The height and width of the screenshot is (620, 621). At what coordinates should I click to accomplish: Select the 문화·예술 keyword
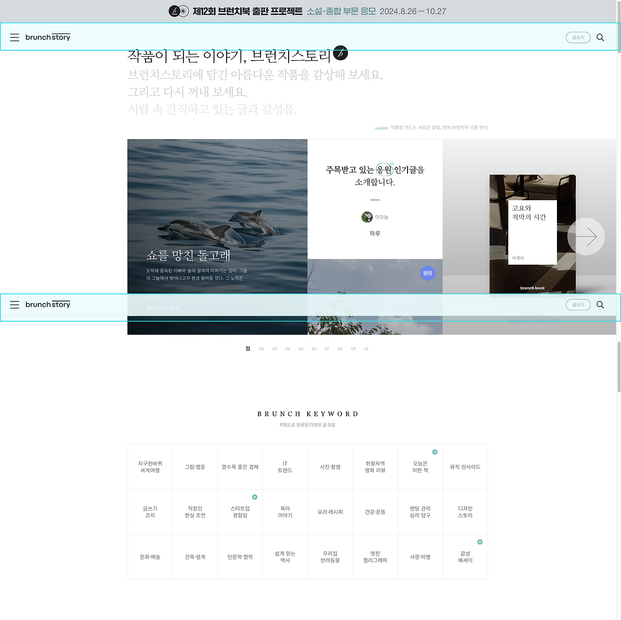(x=150, y=557)
